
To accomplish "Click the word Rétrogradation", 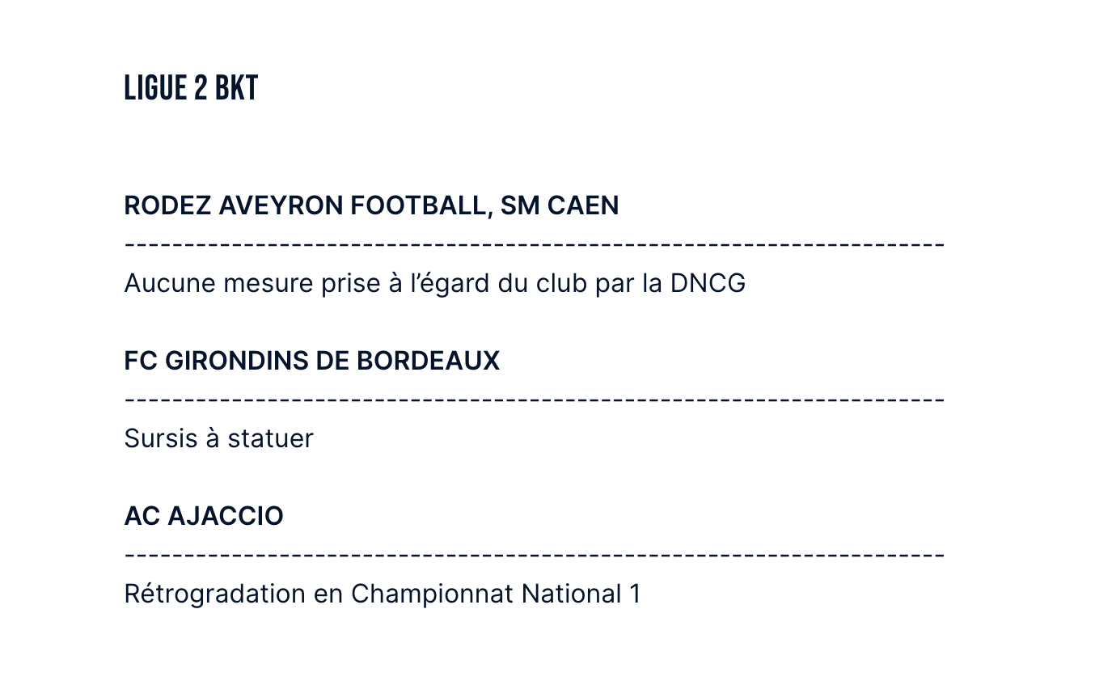I will 214,594.
